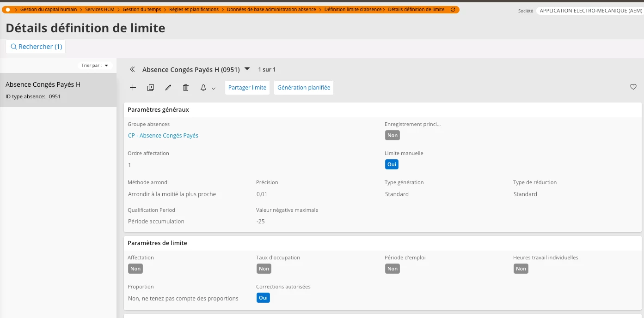Image resolution: width=644 pixels, height=318 pixels.
Task: Go to Définition limite d'absence in the breadcrumb
Action: click(353, 10)
